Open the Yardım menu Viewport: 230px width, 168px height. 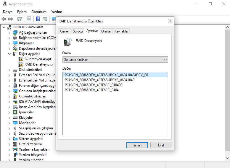pyautogui.click(x=57, y=12)
